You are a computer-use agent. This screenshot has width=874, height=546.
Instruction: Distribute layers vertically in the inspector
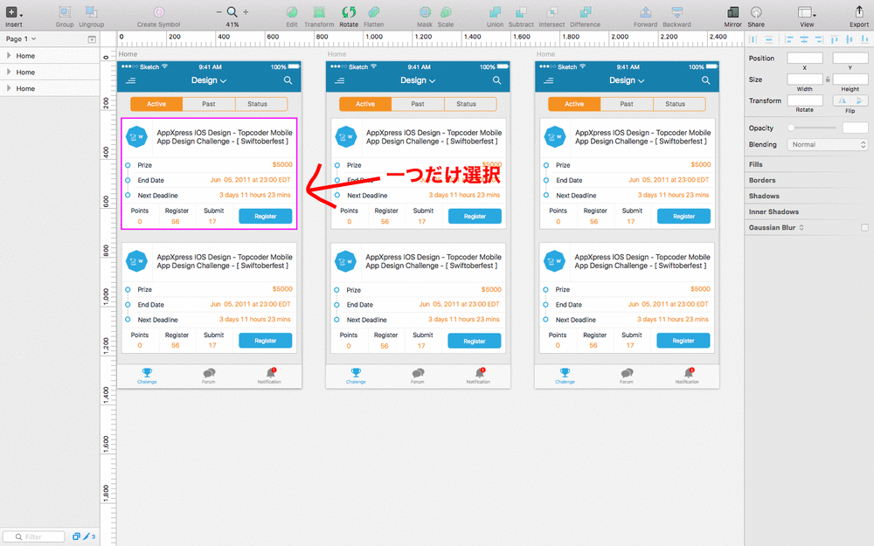pos(768,39)
